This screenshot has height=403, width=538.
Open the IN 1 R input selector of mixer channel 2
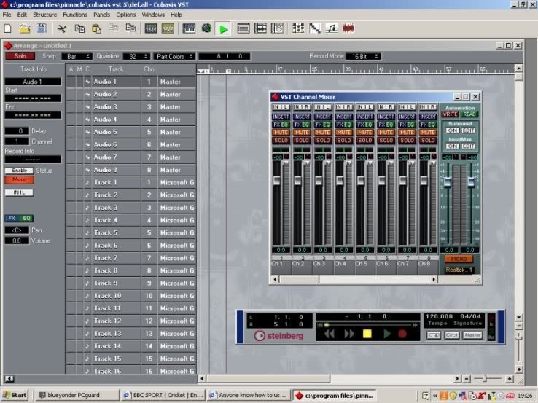302,107
